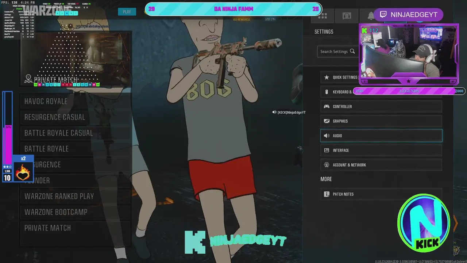Click the green Kick K viewer count icon
The width and height of the screenshot is (467, 263).
(x=364, y=31)
